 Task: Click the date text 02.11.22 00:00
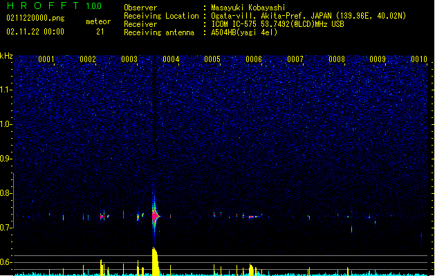tap(35, 32)
